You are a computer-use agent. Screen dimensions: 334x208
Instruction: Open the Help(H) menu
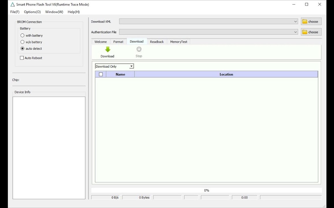click(x=74, y=12)
